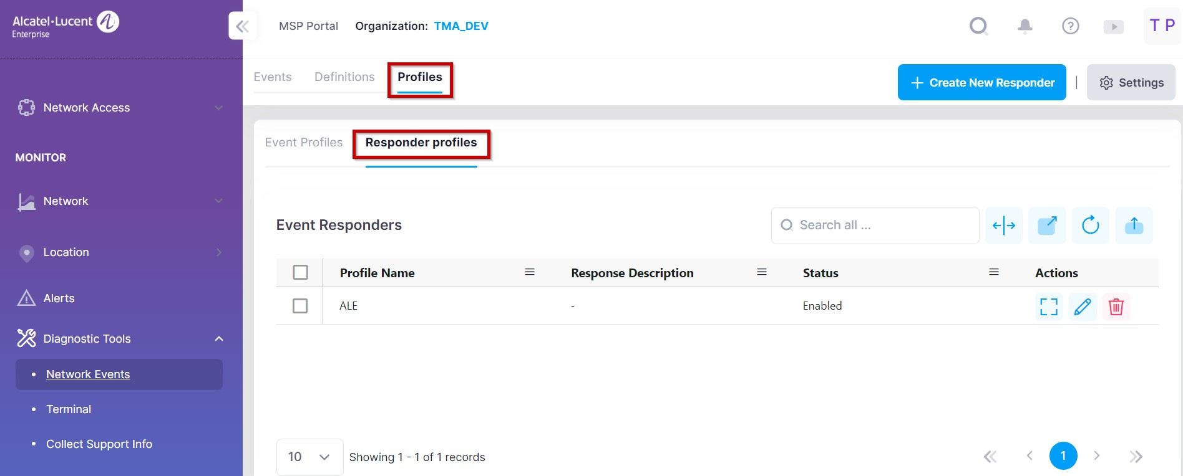
Task: Open the Terminal link in sidebar
Action: (x=69, y=409)
